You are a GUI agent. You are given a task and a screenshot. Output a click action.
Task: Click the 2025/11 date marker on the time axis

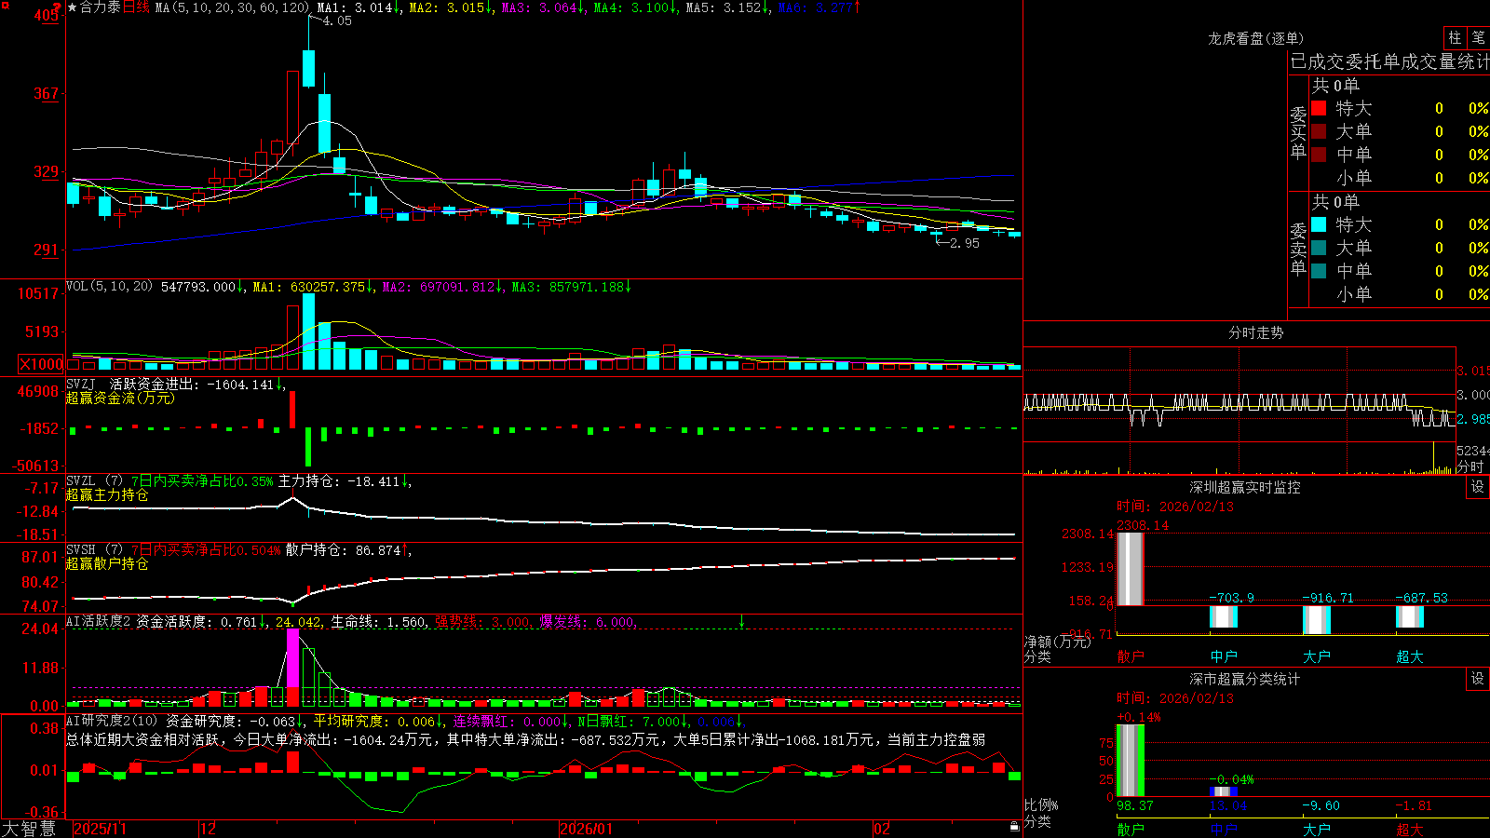(100, 829)
